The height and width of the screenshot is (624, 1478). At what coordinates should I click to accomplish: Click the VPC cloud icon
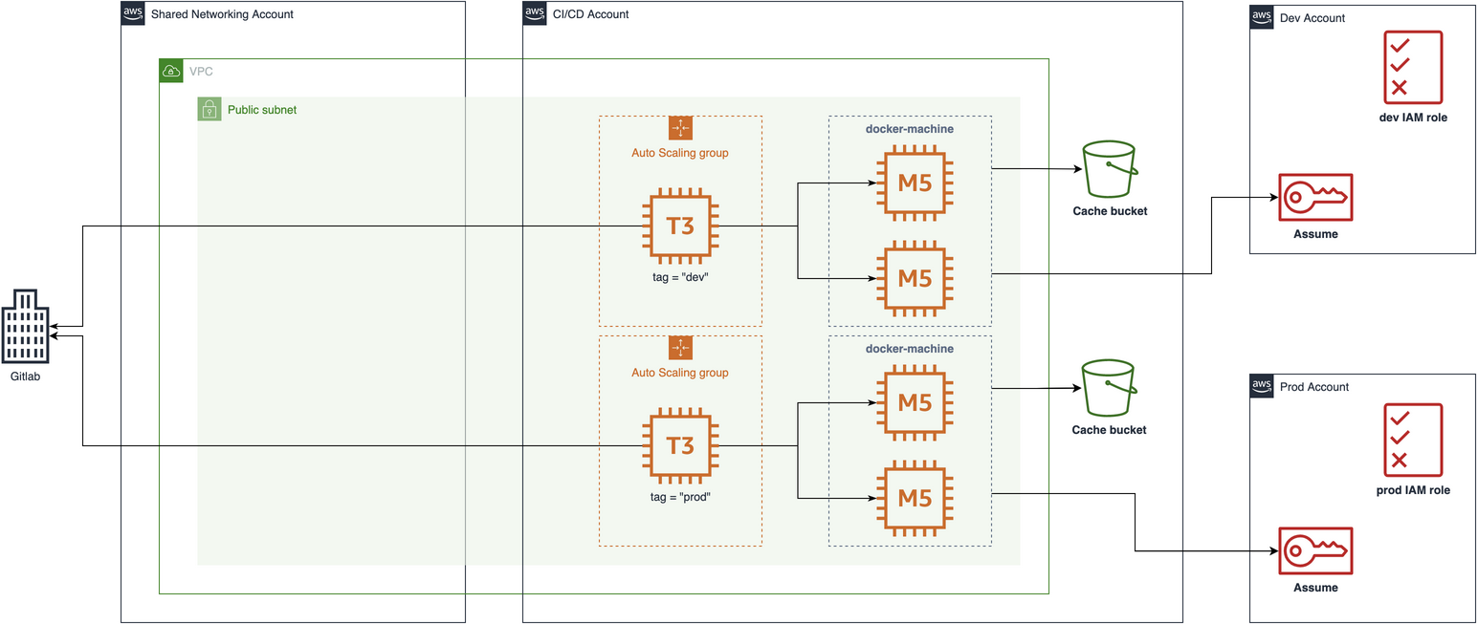coord(170,71)
